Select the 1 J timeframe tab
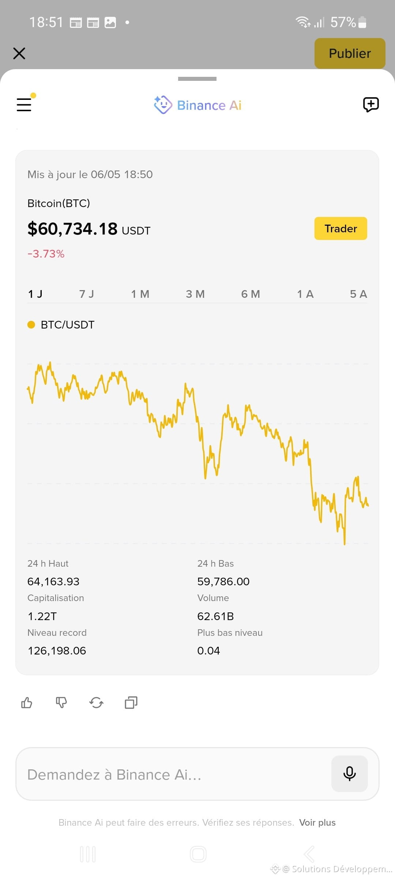Viewport: 395px width, 878px height. pyautogui.click(x=35, y=294)
